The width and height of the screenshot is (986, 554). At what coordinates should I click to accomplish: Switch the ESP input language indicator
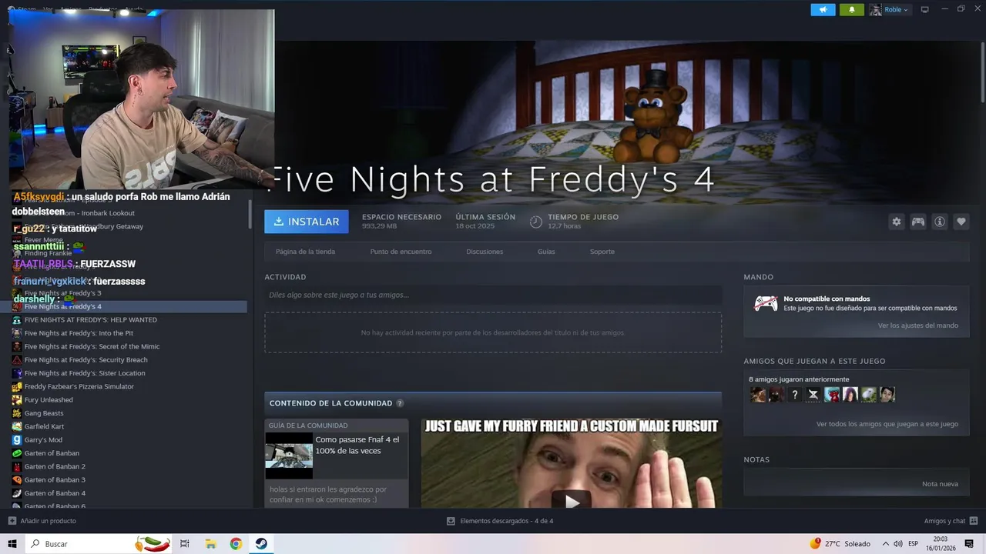(914, 544)
